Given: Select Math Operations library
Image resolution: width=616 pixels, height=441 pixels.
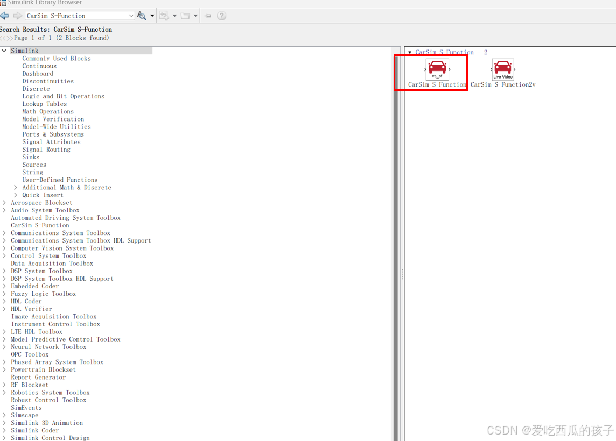Looking at the screenshot, I should coord(48,111).
